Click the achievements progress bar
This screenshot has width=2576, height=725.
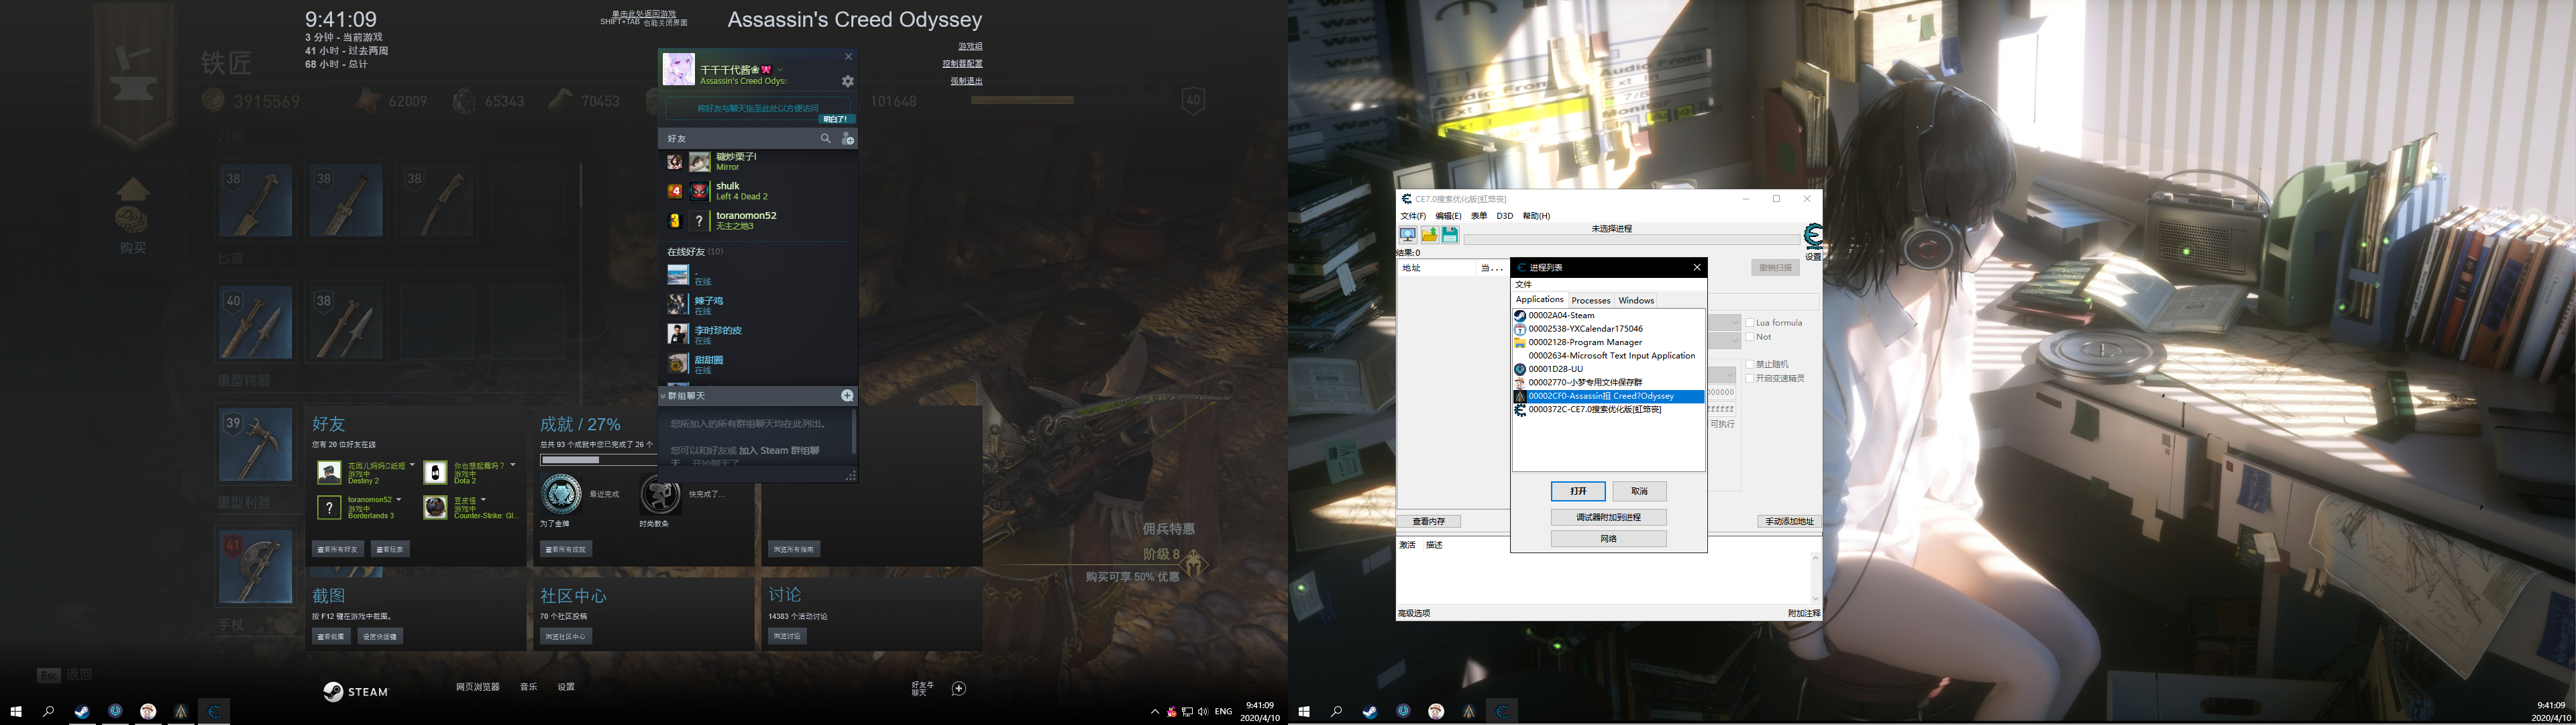[598, 461]
